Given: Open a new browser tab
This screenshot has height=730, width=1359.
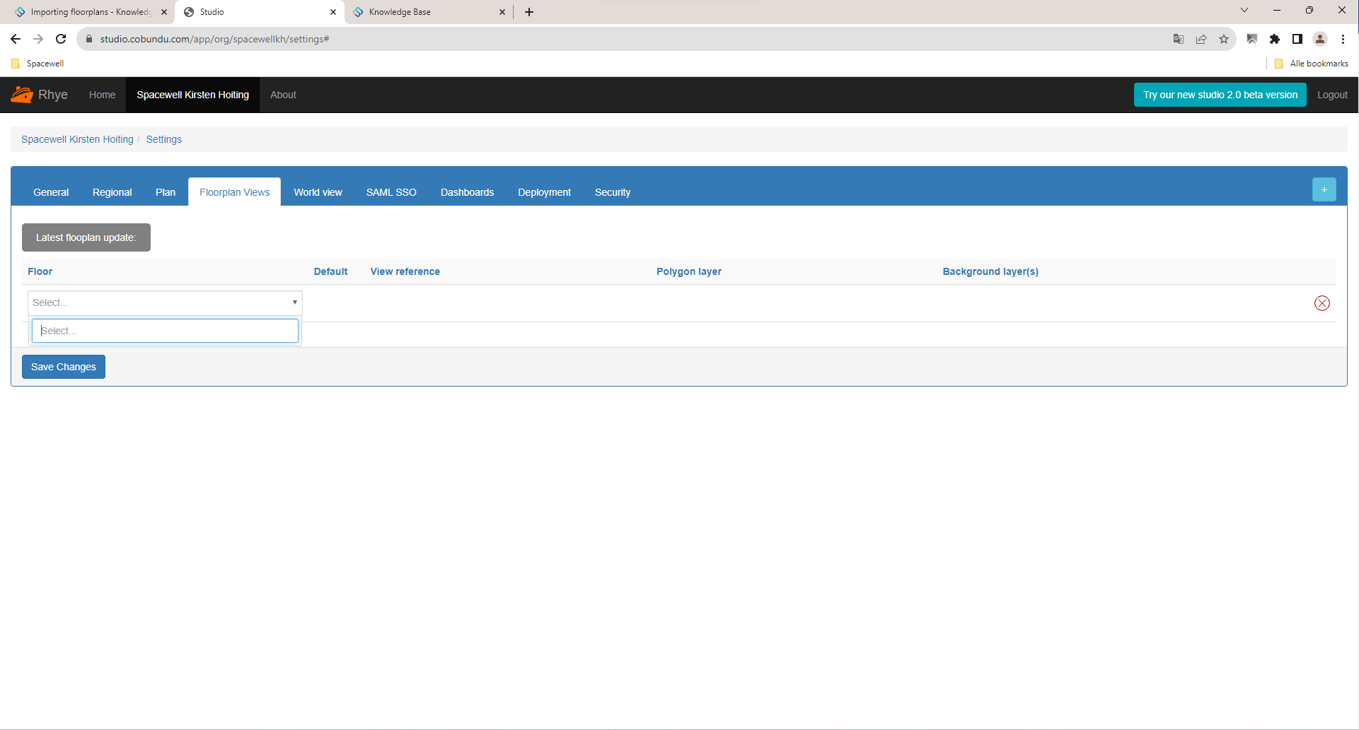Looking at the screenshot, I should [529, 12].
